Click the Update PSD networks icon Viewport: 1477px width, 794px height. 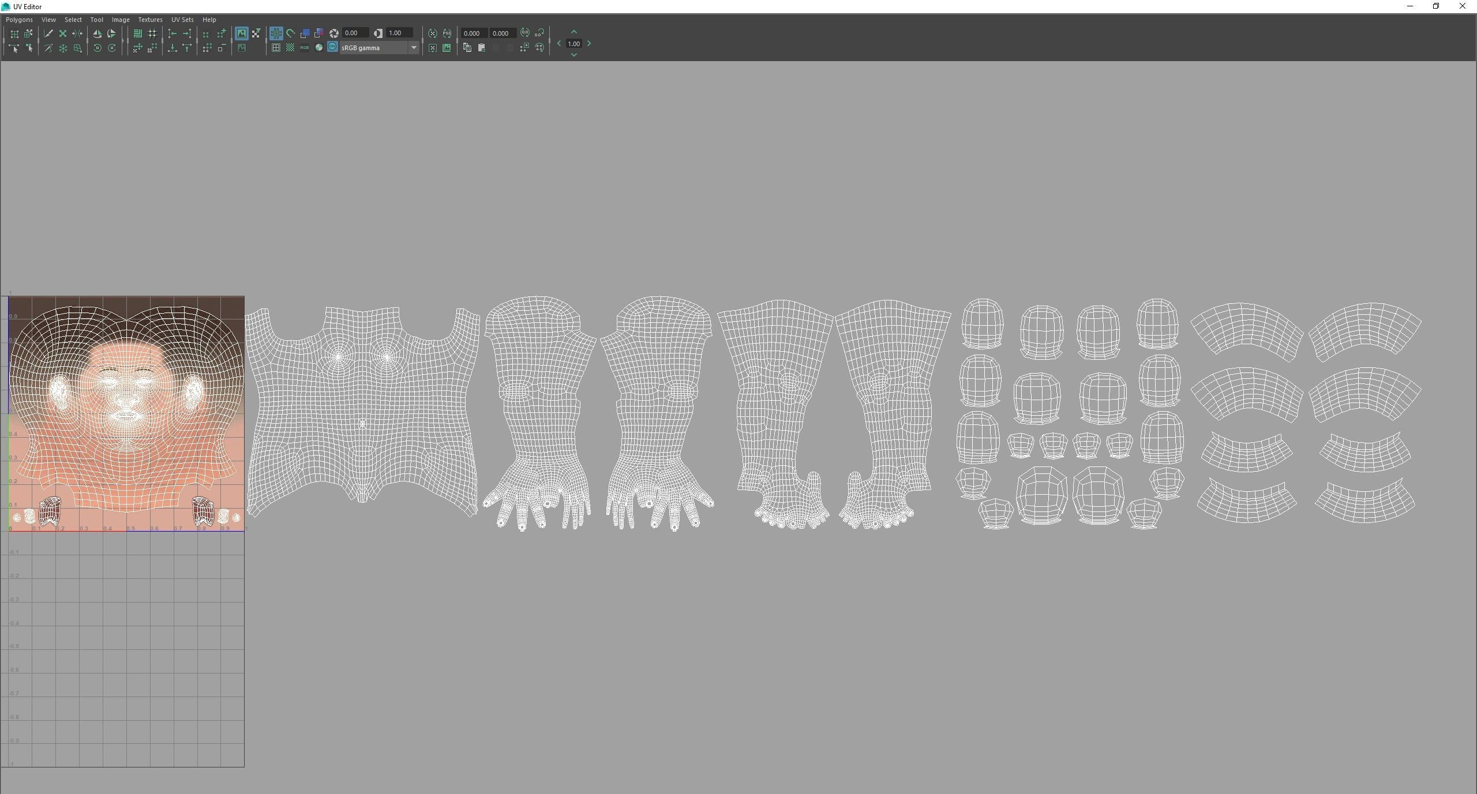(x=447, y=33)
